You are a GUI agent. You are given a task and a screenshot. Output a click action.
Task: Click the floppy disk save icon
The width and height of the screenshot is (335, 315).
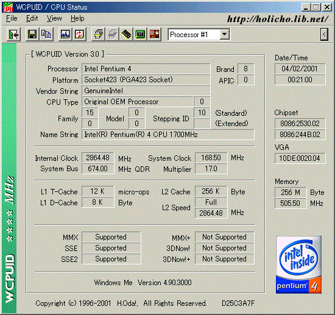tap(32, 34)
